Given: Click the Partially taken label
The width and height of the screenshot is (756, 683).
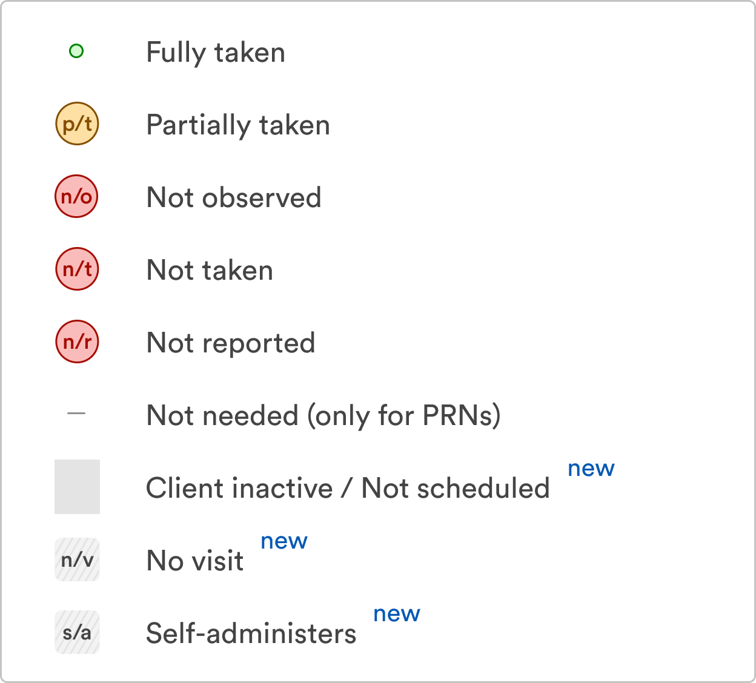Looking at the screenshot, I should point(238,125).
